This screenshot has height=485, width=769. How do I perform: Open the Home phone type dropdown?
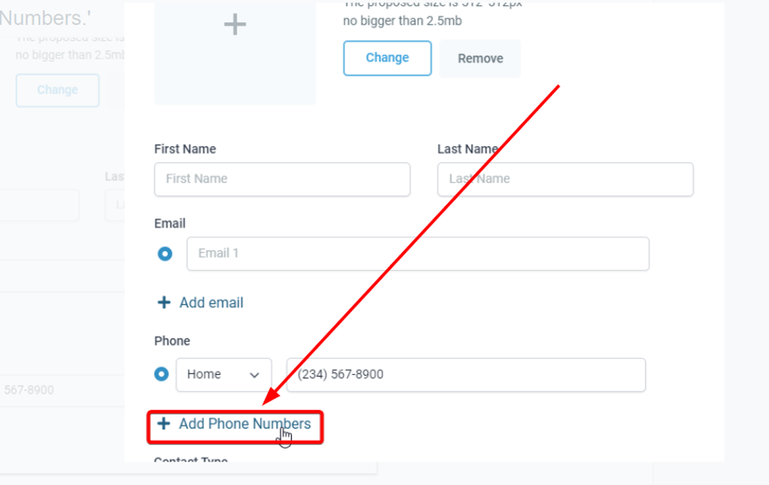coord(223,375)
